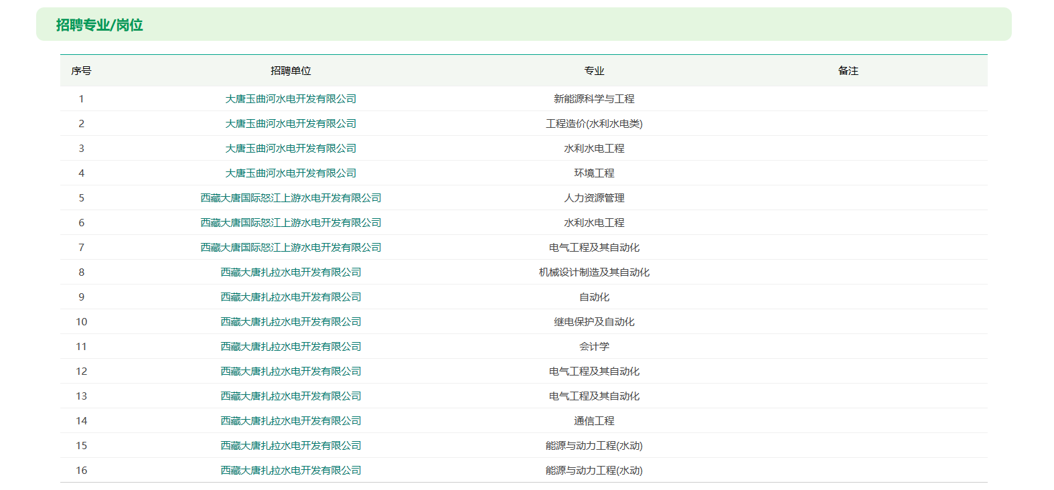Image resolution: width=1054 pixels, height=490 pixels.
Task: Select the 会计学 major cell
Action: pyautogui.click(x=594, y=347)
